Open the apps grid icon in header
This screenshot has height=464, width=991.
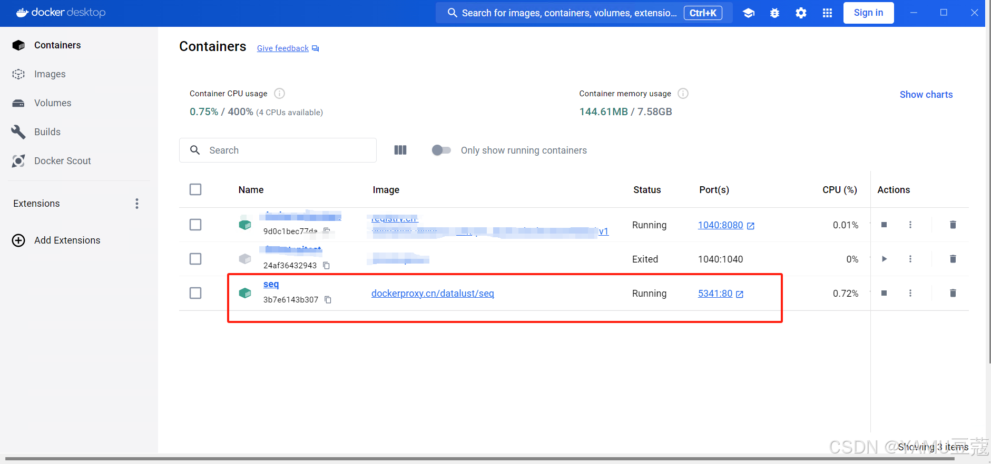coord(827,13)
